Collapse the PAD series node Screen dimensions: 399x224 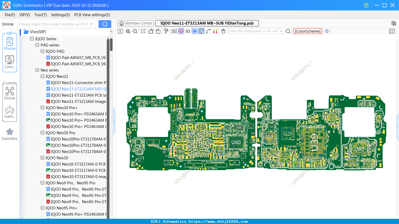click(37, 45)
